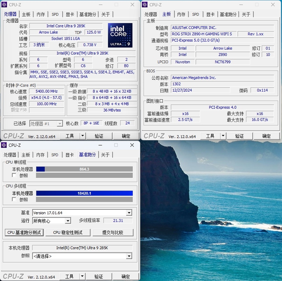Minimize the processor CPU-Z window
Screen dimensions: 282x281
[x=100, y=5]
